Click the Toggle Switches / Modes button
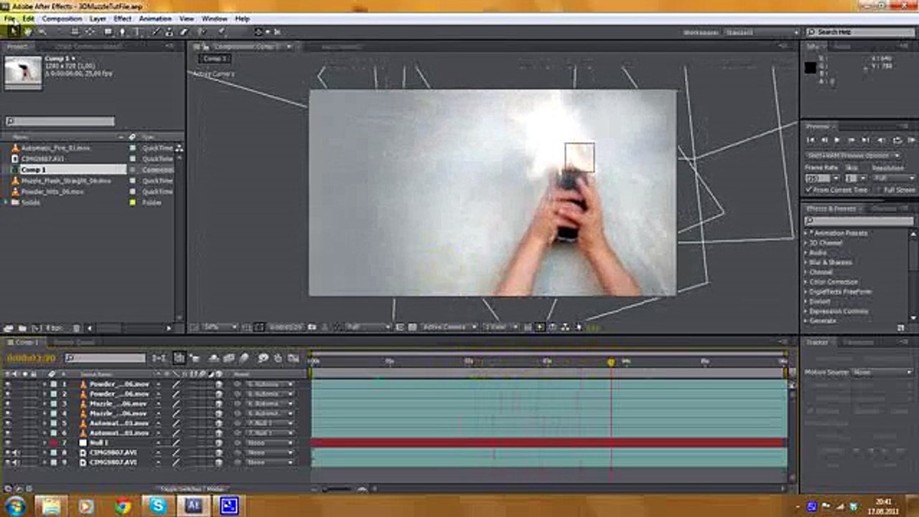 (192, 489)
